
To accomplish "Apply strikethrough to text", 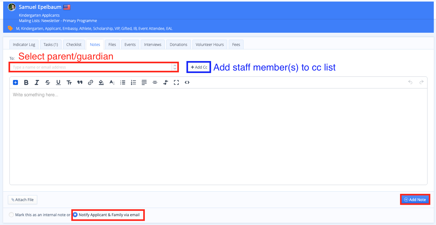I will pos(48,82).
